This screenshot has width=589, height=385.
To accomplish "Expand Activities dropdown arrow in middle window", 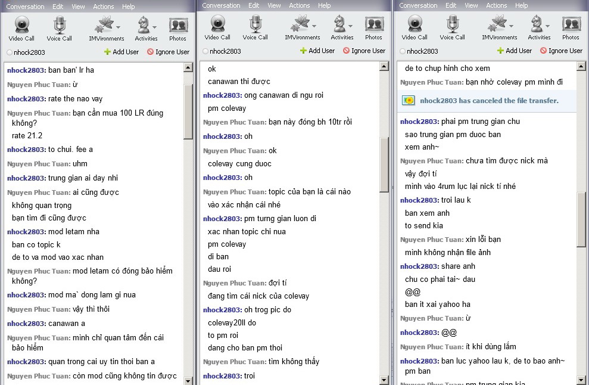I will pos(350,26).
